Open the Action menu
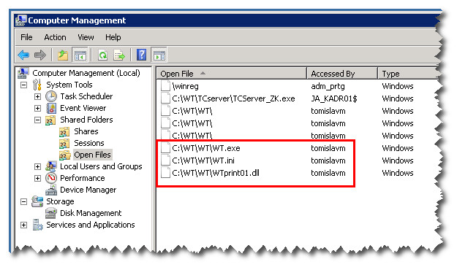 pos(55,37)
